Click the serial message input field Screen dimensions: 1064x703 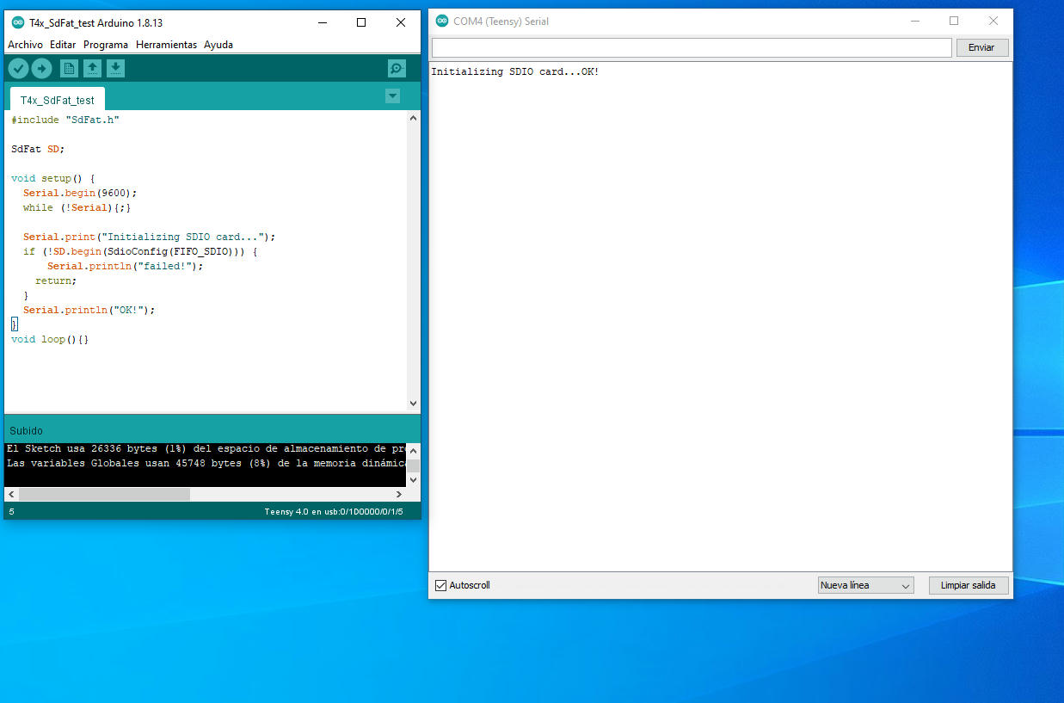[x=692, y=47]
